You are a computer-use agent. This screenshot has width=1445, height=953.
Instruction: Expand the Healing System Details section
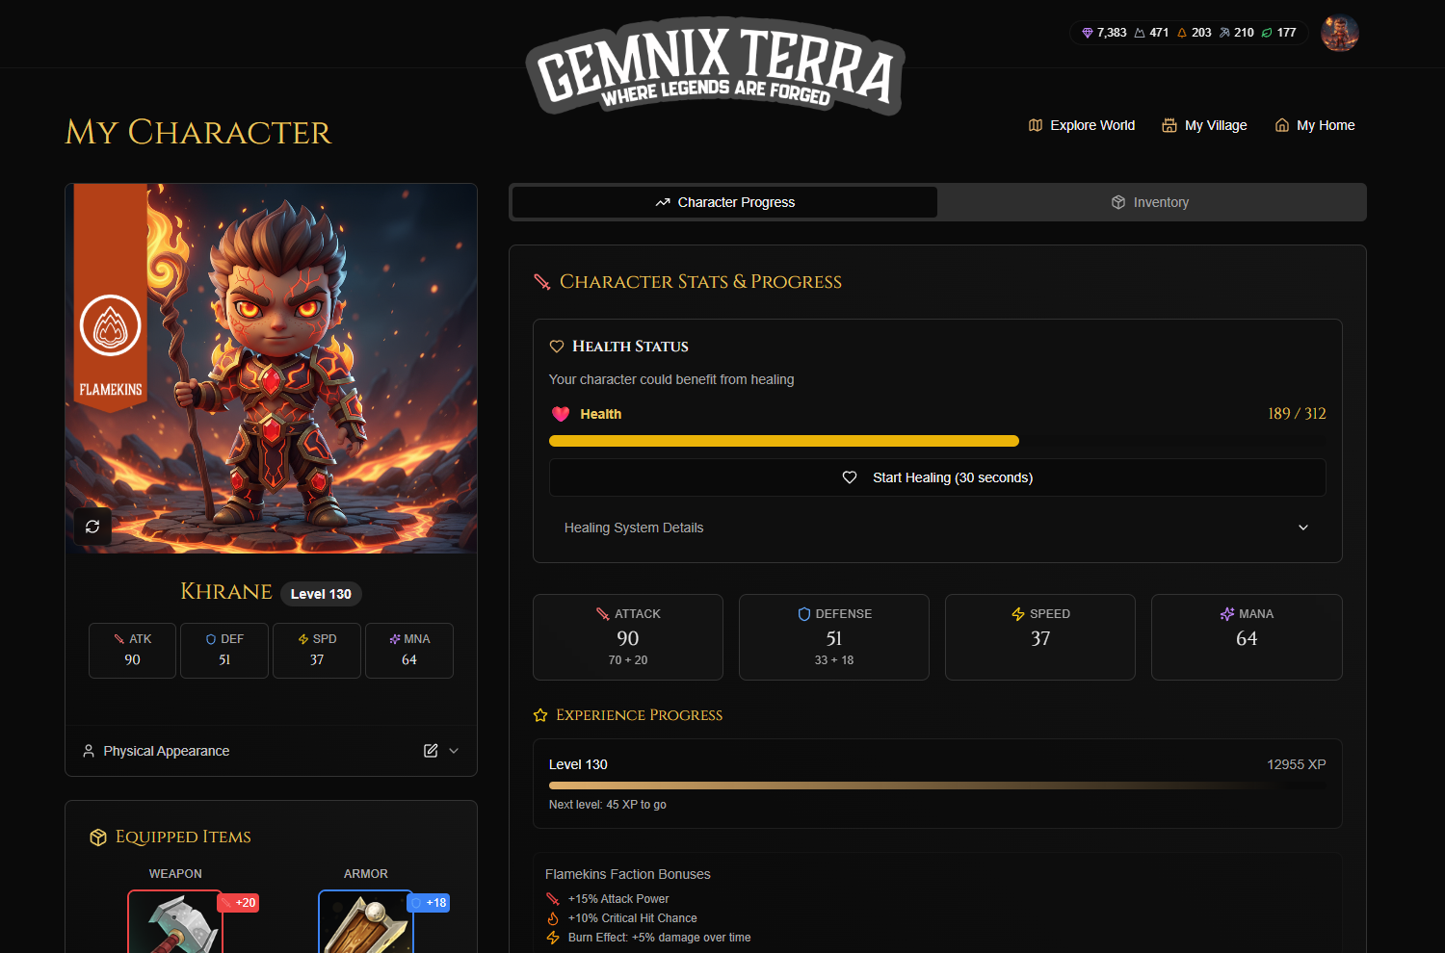pos(936,528)
